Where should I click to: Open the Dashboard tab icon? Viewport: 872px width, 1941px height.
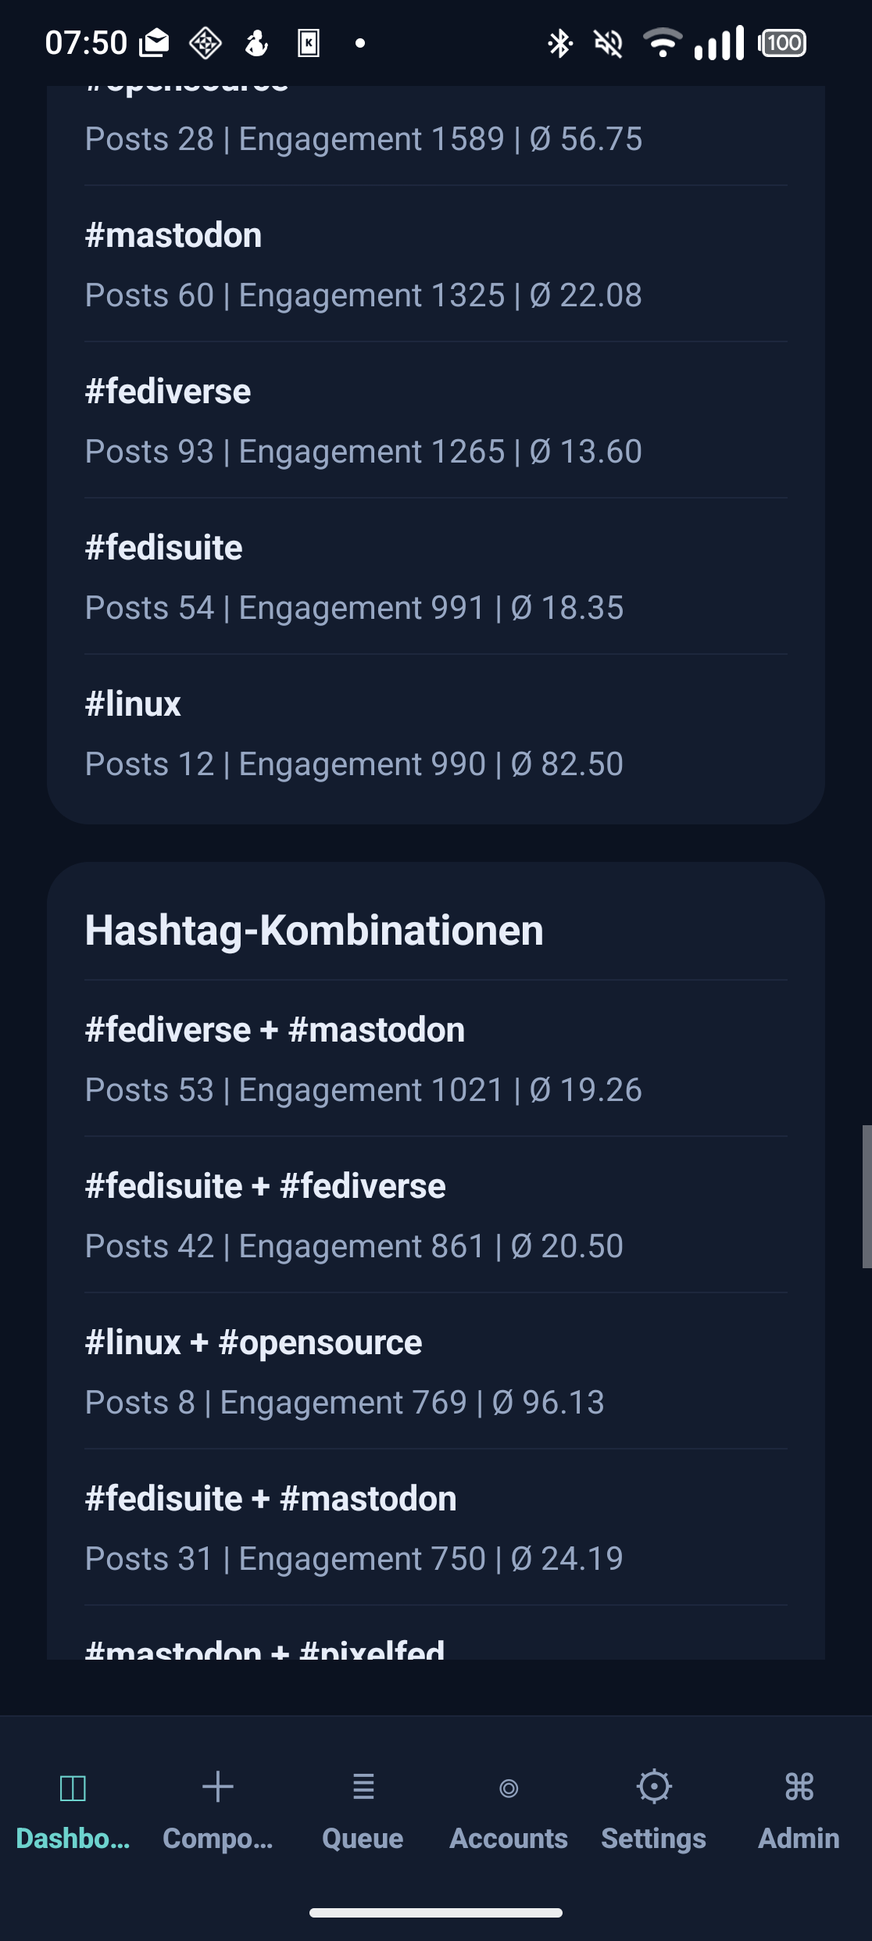coord(73,1788)
